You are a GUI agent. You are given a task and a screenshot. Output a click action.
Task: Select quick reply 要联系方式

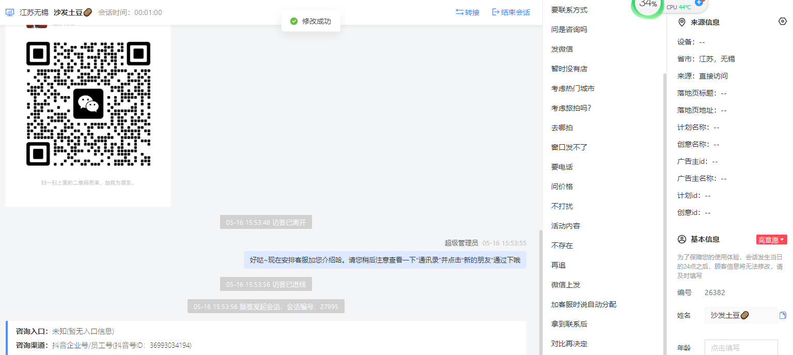569,10
